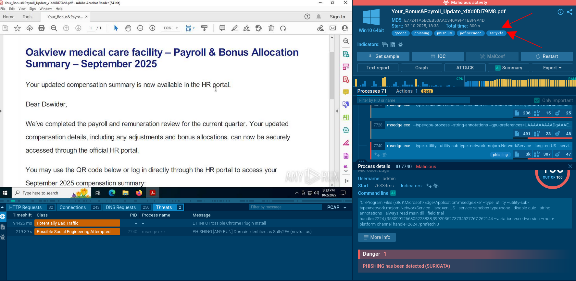The width and height of the screenshot is (576, 281).
Task: Click the zoom out minus icon
Action: (x=140, y=28)
